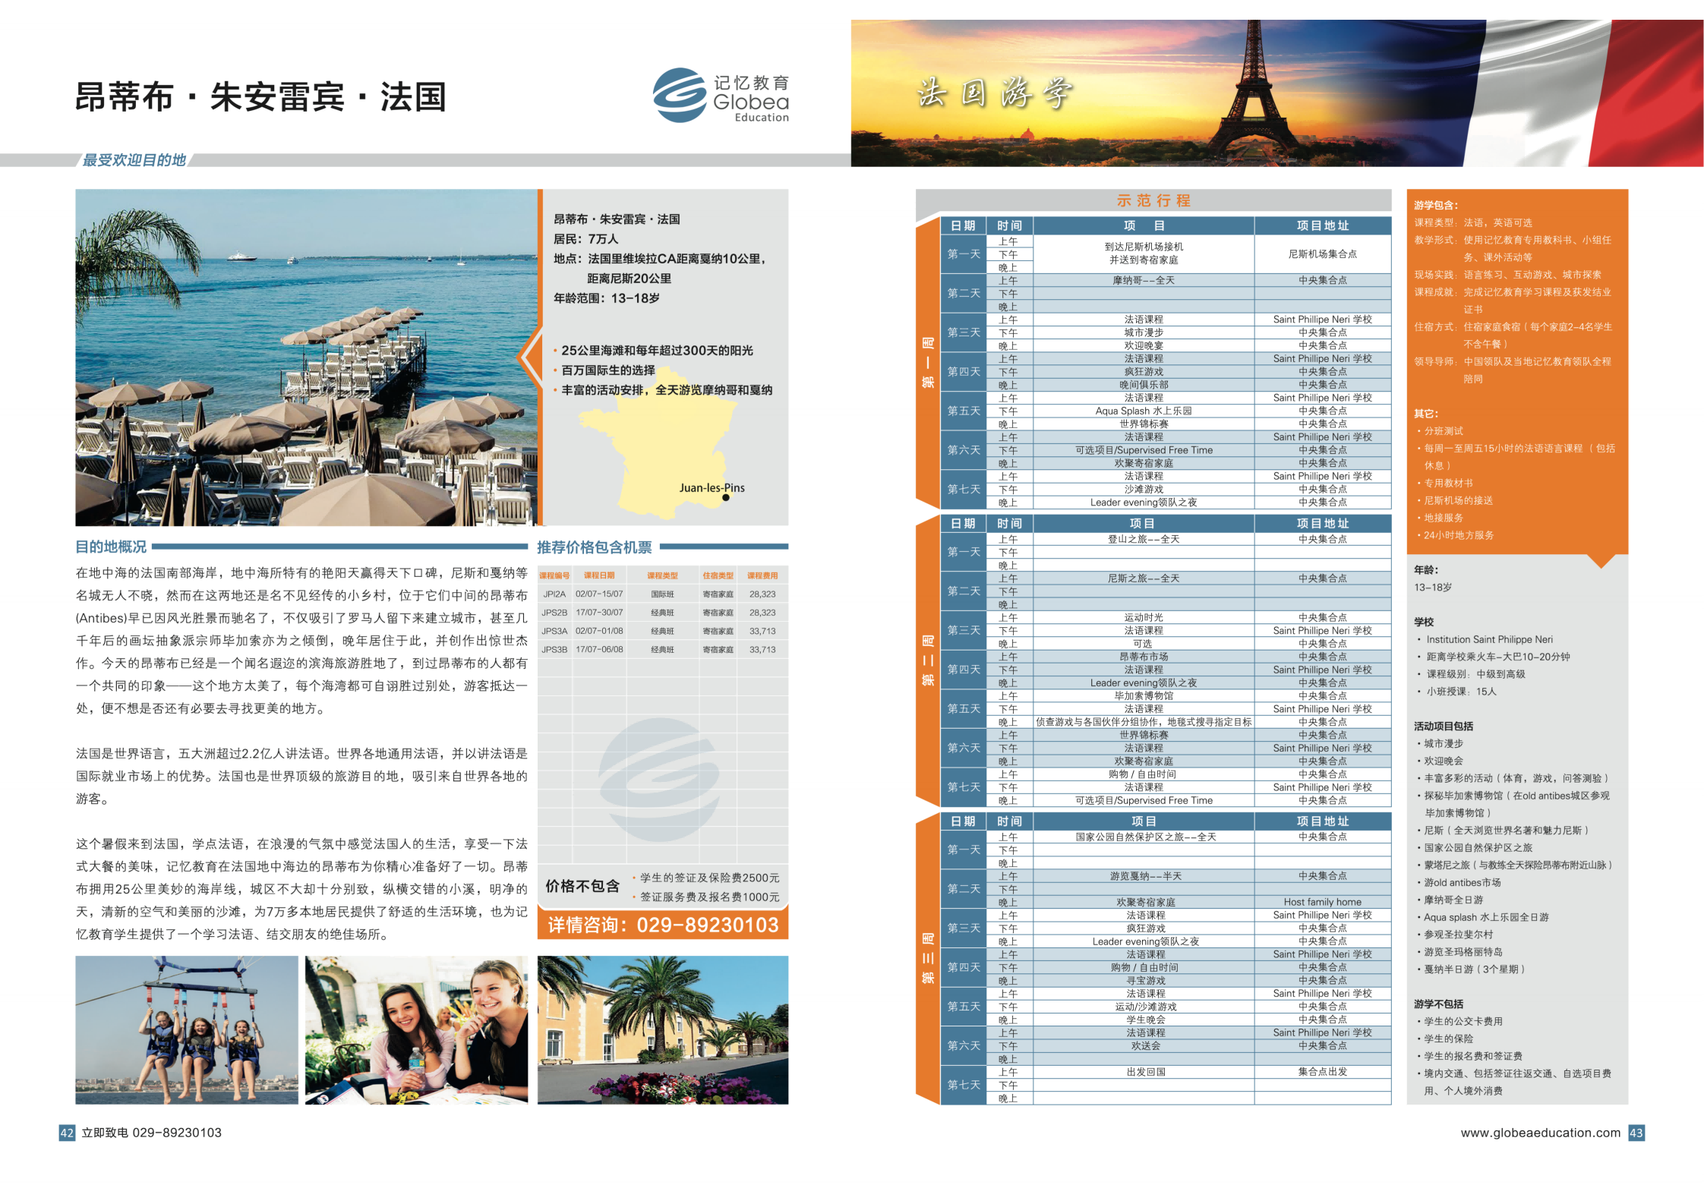The image size is (1704, 1204).
Task: Click the black dot marking Juan-les-Pins on the map
Action: 726,498
